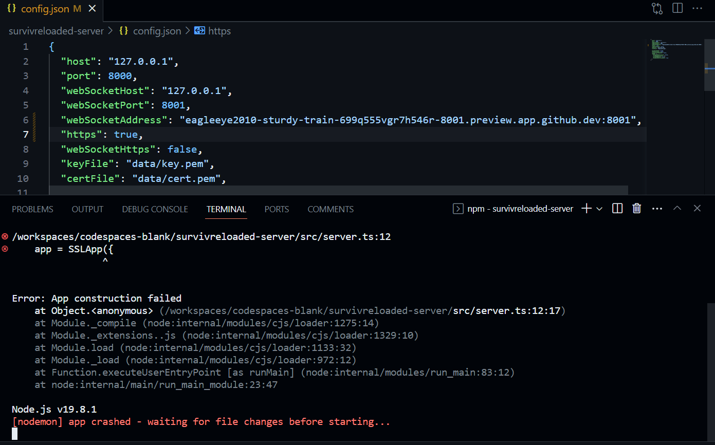This screenshot has height=445, width=715.
Task: Click the "data/cert.pem" string value
Action: (176, 179)
